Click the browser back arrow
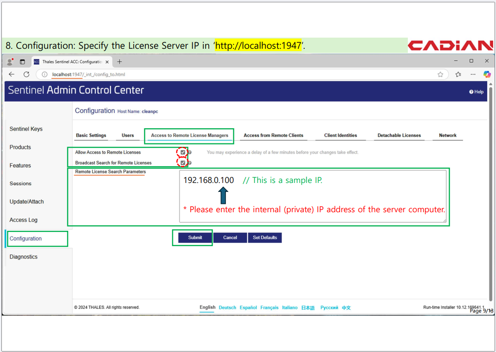 pyautogui.click(x=12, y=74)
